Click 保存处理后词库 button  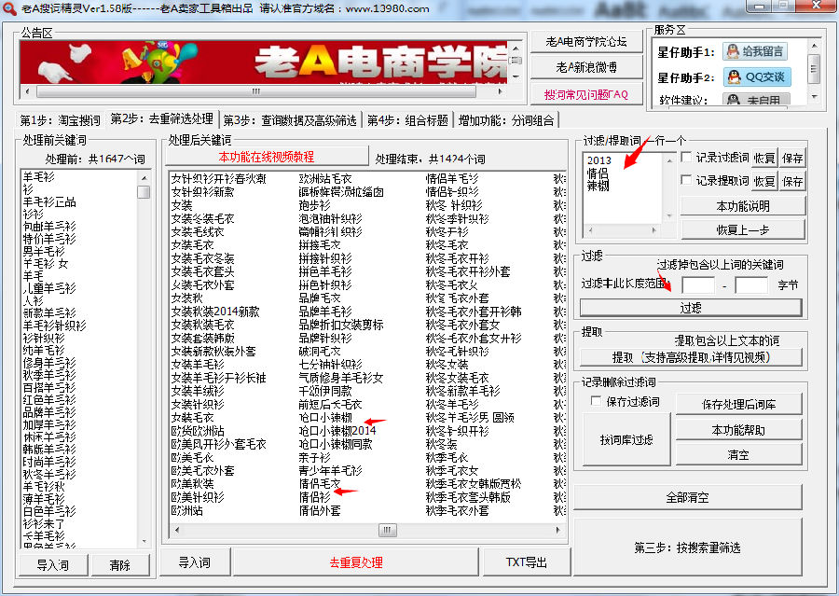click(739, 404)
